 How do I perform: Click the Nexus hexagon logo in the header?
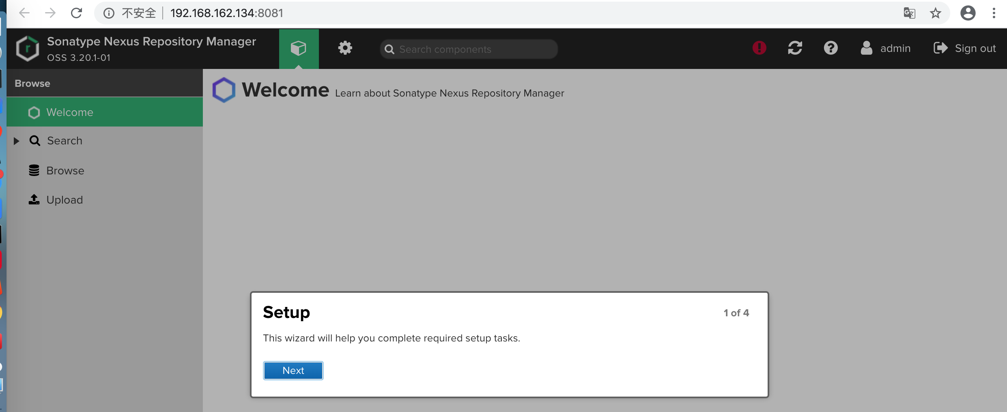pyautogui.click(x=28, y=49)
